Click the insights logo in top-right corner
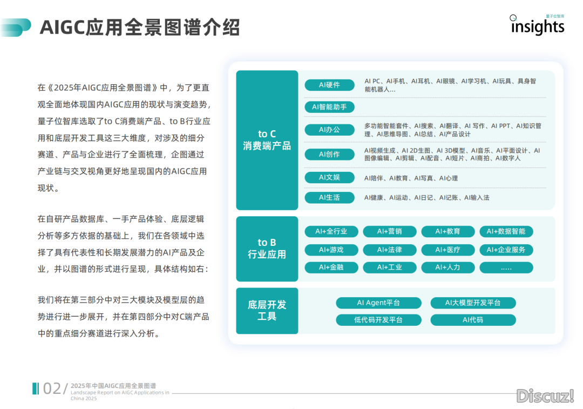 click(537, 25)
